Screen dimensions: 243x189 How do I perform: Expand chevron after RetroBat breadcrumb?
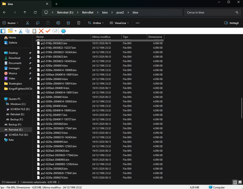98,13
